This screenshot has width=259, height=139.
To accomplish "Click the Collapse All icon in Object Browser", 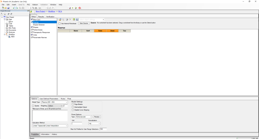I will pos(11,14).
